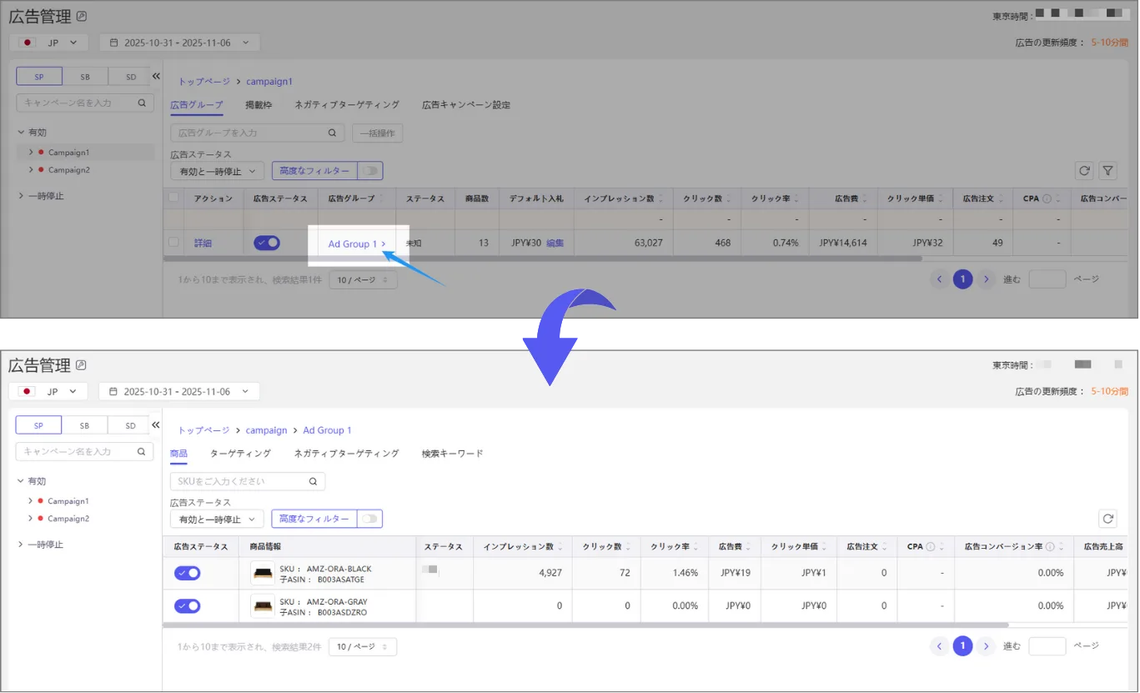Click info icon next to 広告コンバージョン率 header

coord(1050,547)
